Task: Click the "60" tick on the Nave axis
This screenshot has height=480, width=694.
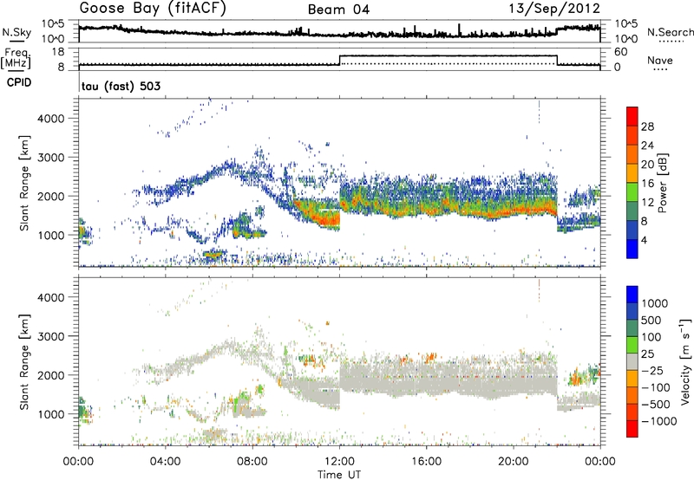Action: click(621, 52)
